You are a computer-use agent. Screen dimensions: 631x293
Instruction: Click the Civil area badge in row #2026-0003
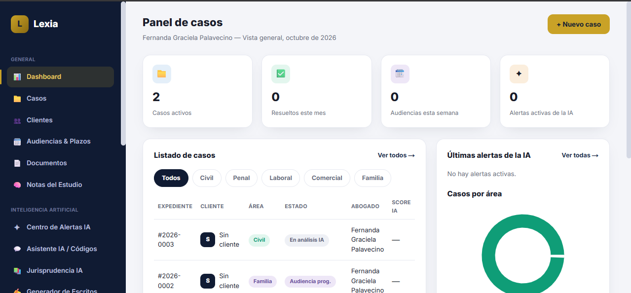[x=259, y=240]
